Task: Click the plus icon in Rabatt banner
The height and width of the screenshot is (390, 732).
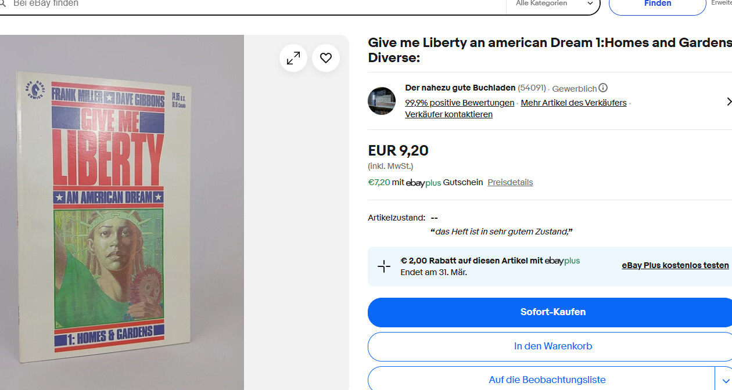Action: coord(384,266)
